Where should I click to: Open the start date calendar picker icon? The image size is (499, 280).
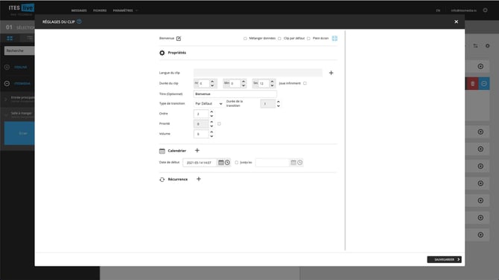[221, 163]
